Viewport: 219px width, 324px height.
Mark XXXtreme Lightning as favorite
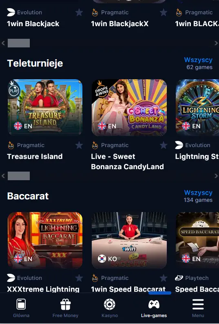tap(79, 278)
